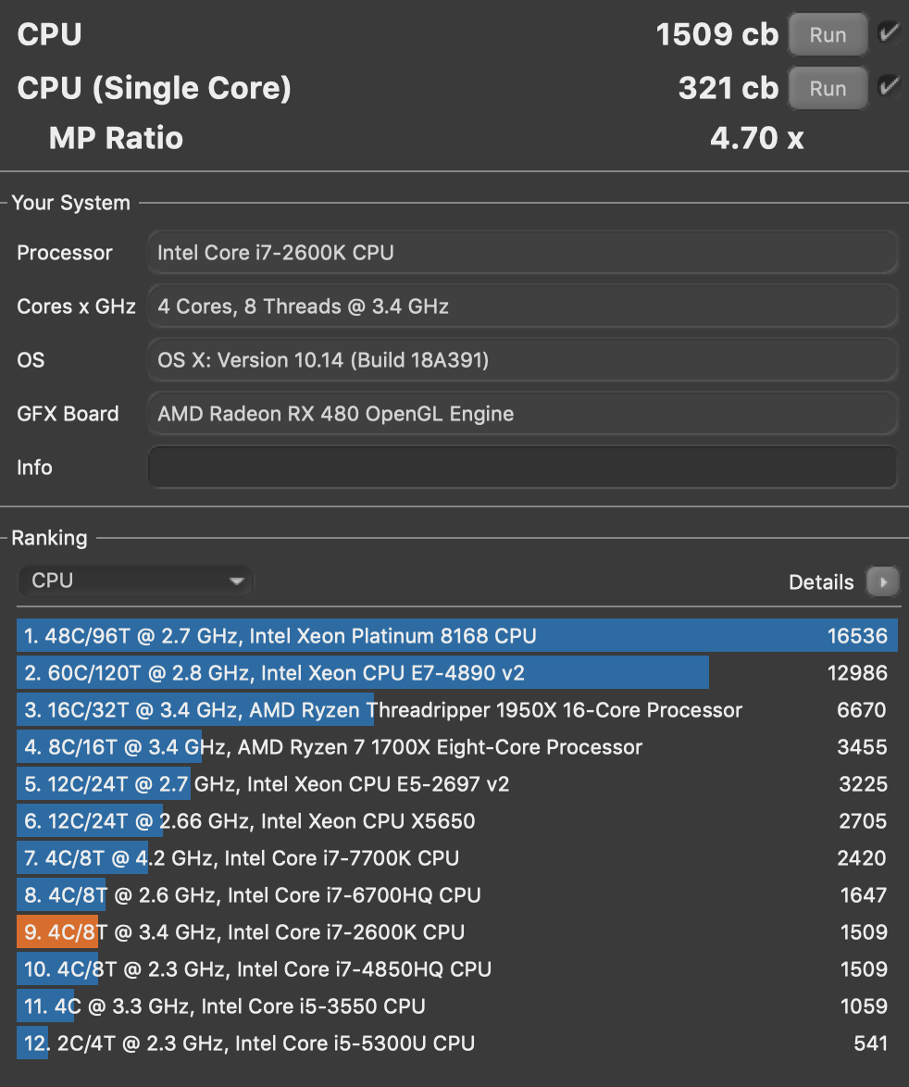Click the Details label
Screen dimensions: 909x1087
click(x=821, y=582)
